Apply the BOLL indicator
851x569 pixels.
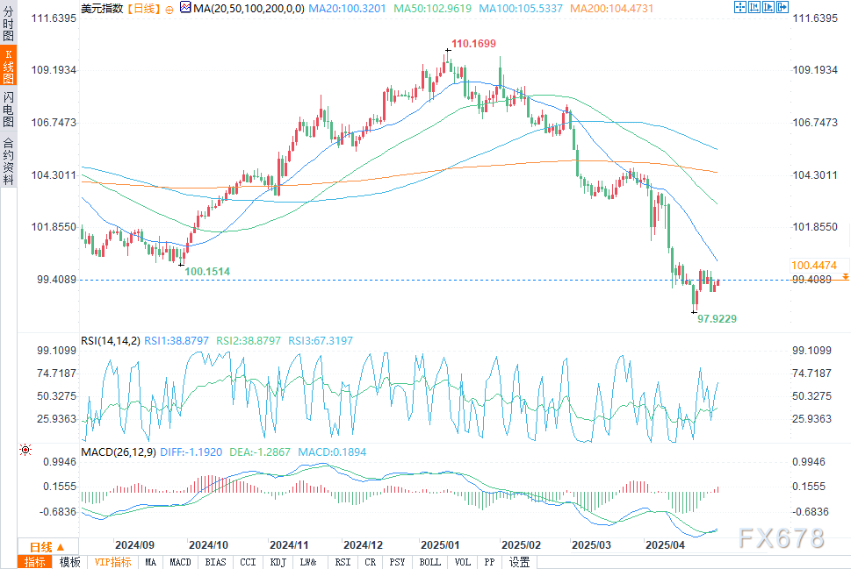click(429, 562)
